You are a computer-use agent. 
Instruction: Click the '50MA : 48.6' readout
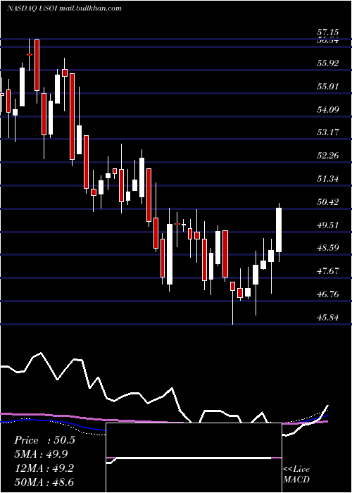click(44, 482)
